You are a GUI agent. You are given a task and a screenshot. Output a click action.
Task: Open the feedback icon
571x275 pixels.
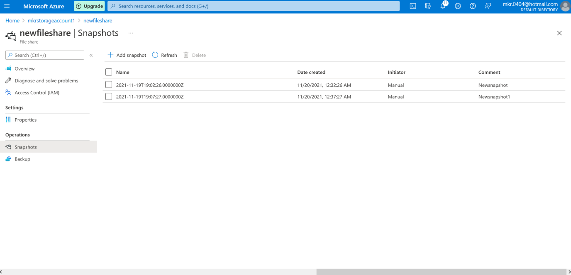[488, 6]
